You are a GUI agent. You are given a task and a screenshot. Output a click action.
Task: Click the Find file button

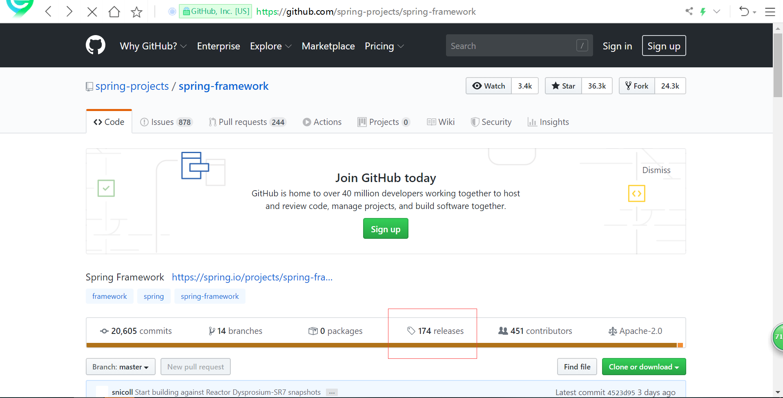pos(577,367)
